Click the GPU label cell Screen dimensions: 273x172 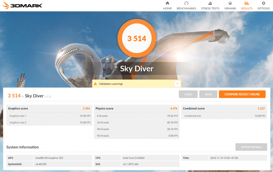coord(20,158)
